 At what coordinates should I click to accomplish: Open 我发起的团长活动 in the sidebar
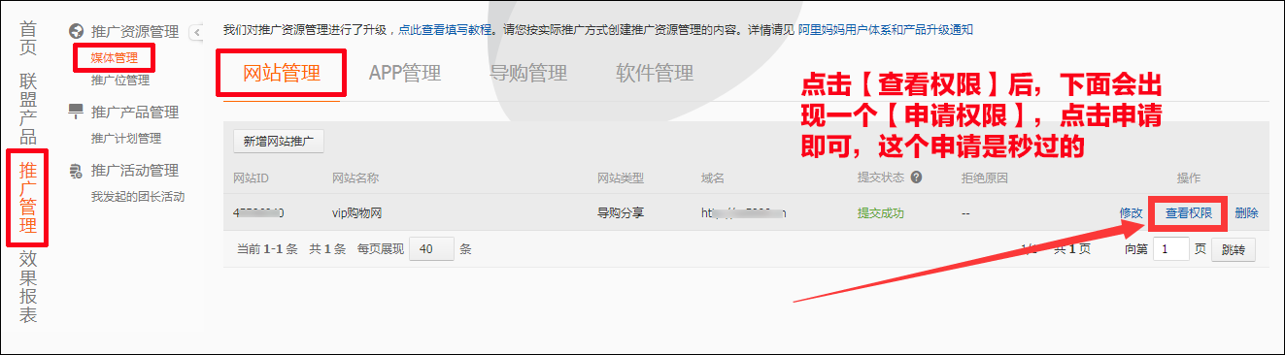(138, 197)
